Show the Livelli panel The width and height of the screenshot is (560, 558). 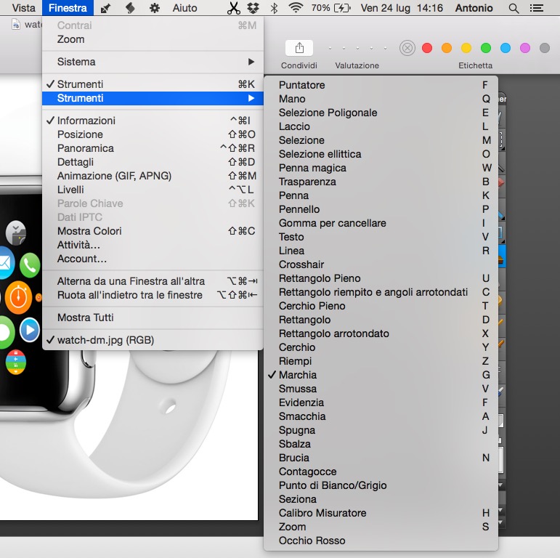pos(153,190)
